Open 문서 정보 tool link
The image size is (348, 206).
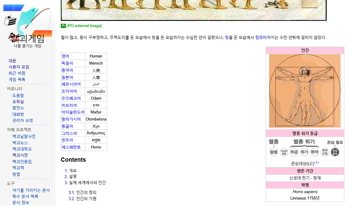pos(21,203)
